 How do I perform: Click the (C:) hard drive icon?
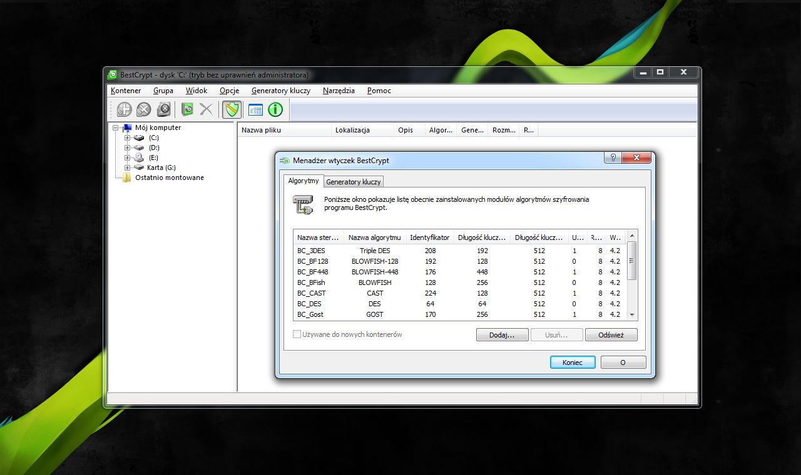139,137
